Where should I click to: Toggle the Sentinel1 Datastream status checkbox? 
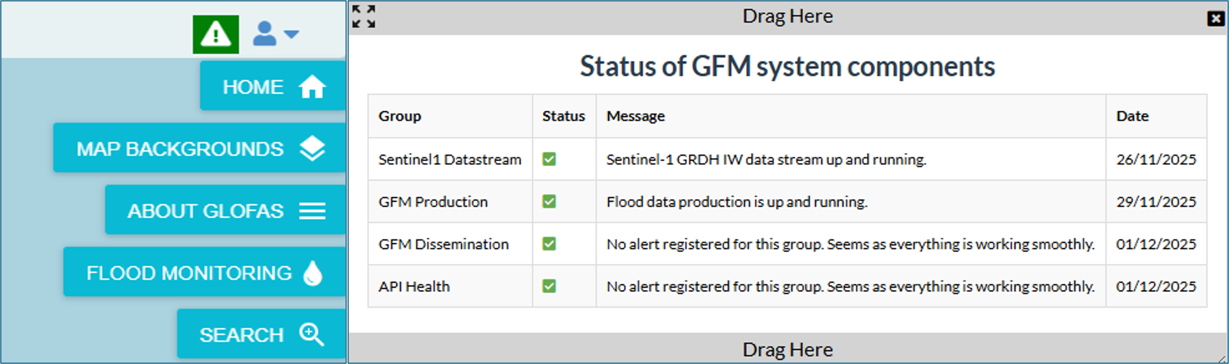coord(549,159)
